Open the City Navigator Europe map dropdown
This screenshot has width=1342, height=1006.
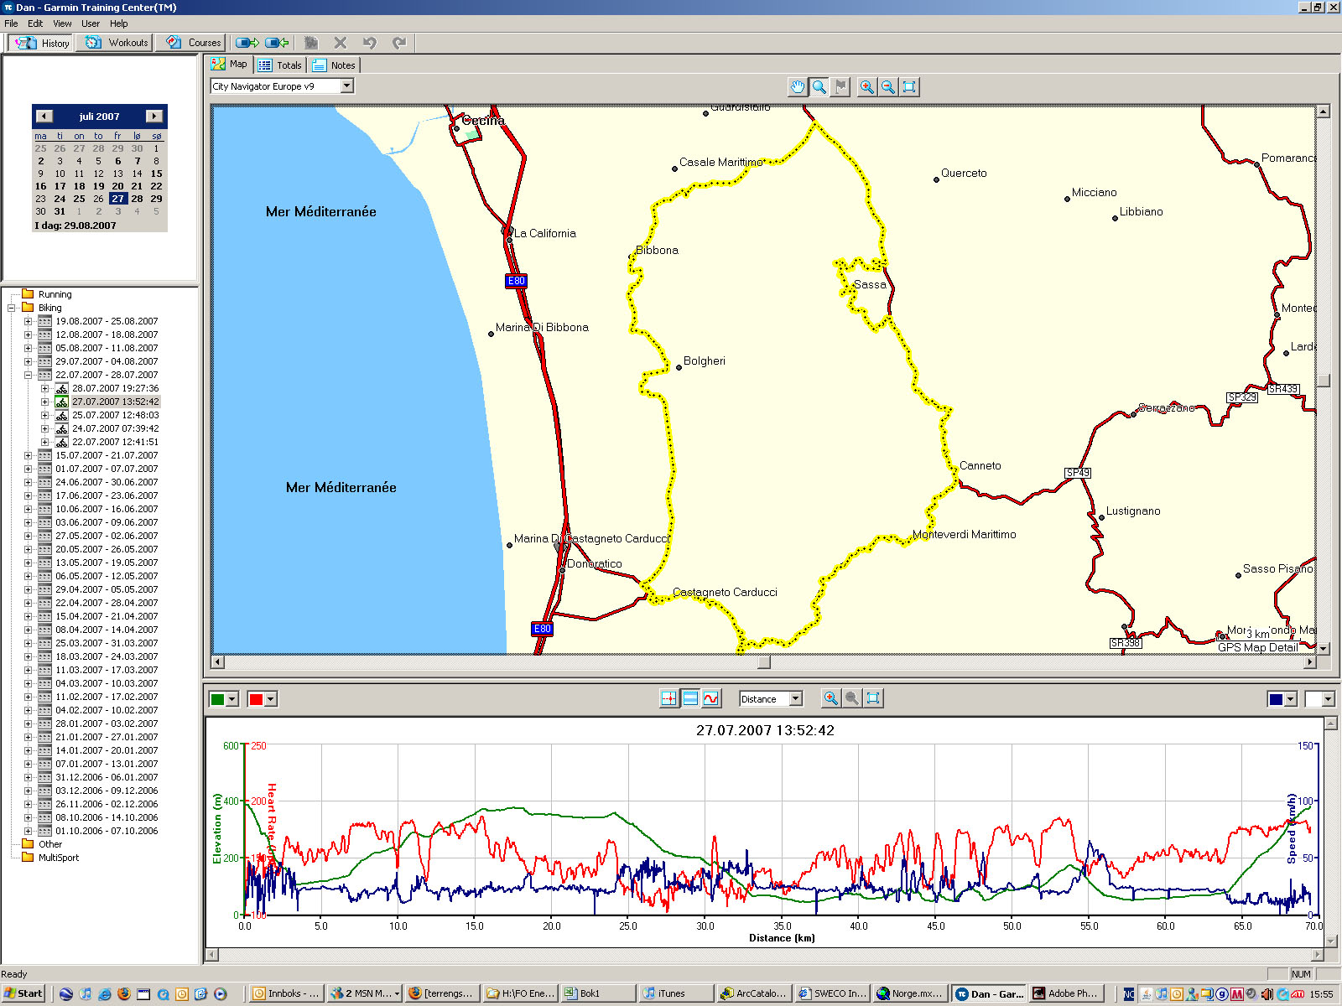[347, 86]
